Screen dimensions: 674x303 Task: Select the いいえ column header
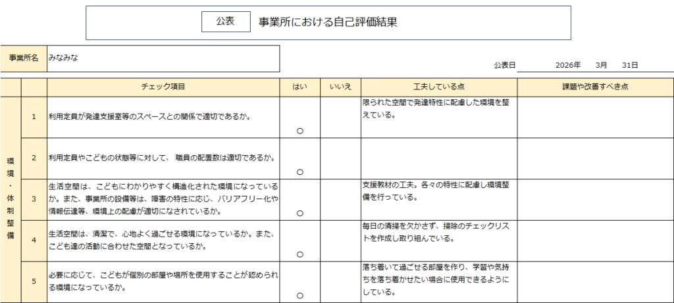click(x=340, y=87)
